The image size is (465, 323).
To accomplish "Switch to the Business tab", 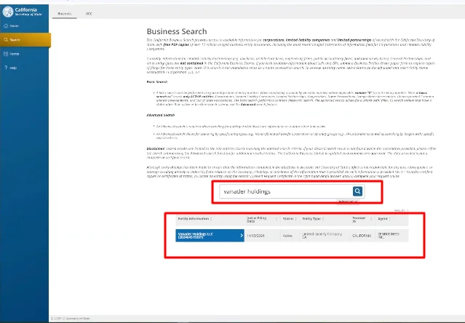I will [65, 14].
